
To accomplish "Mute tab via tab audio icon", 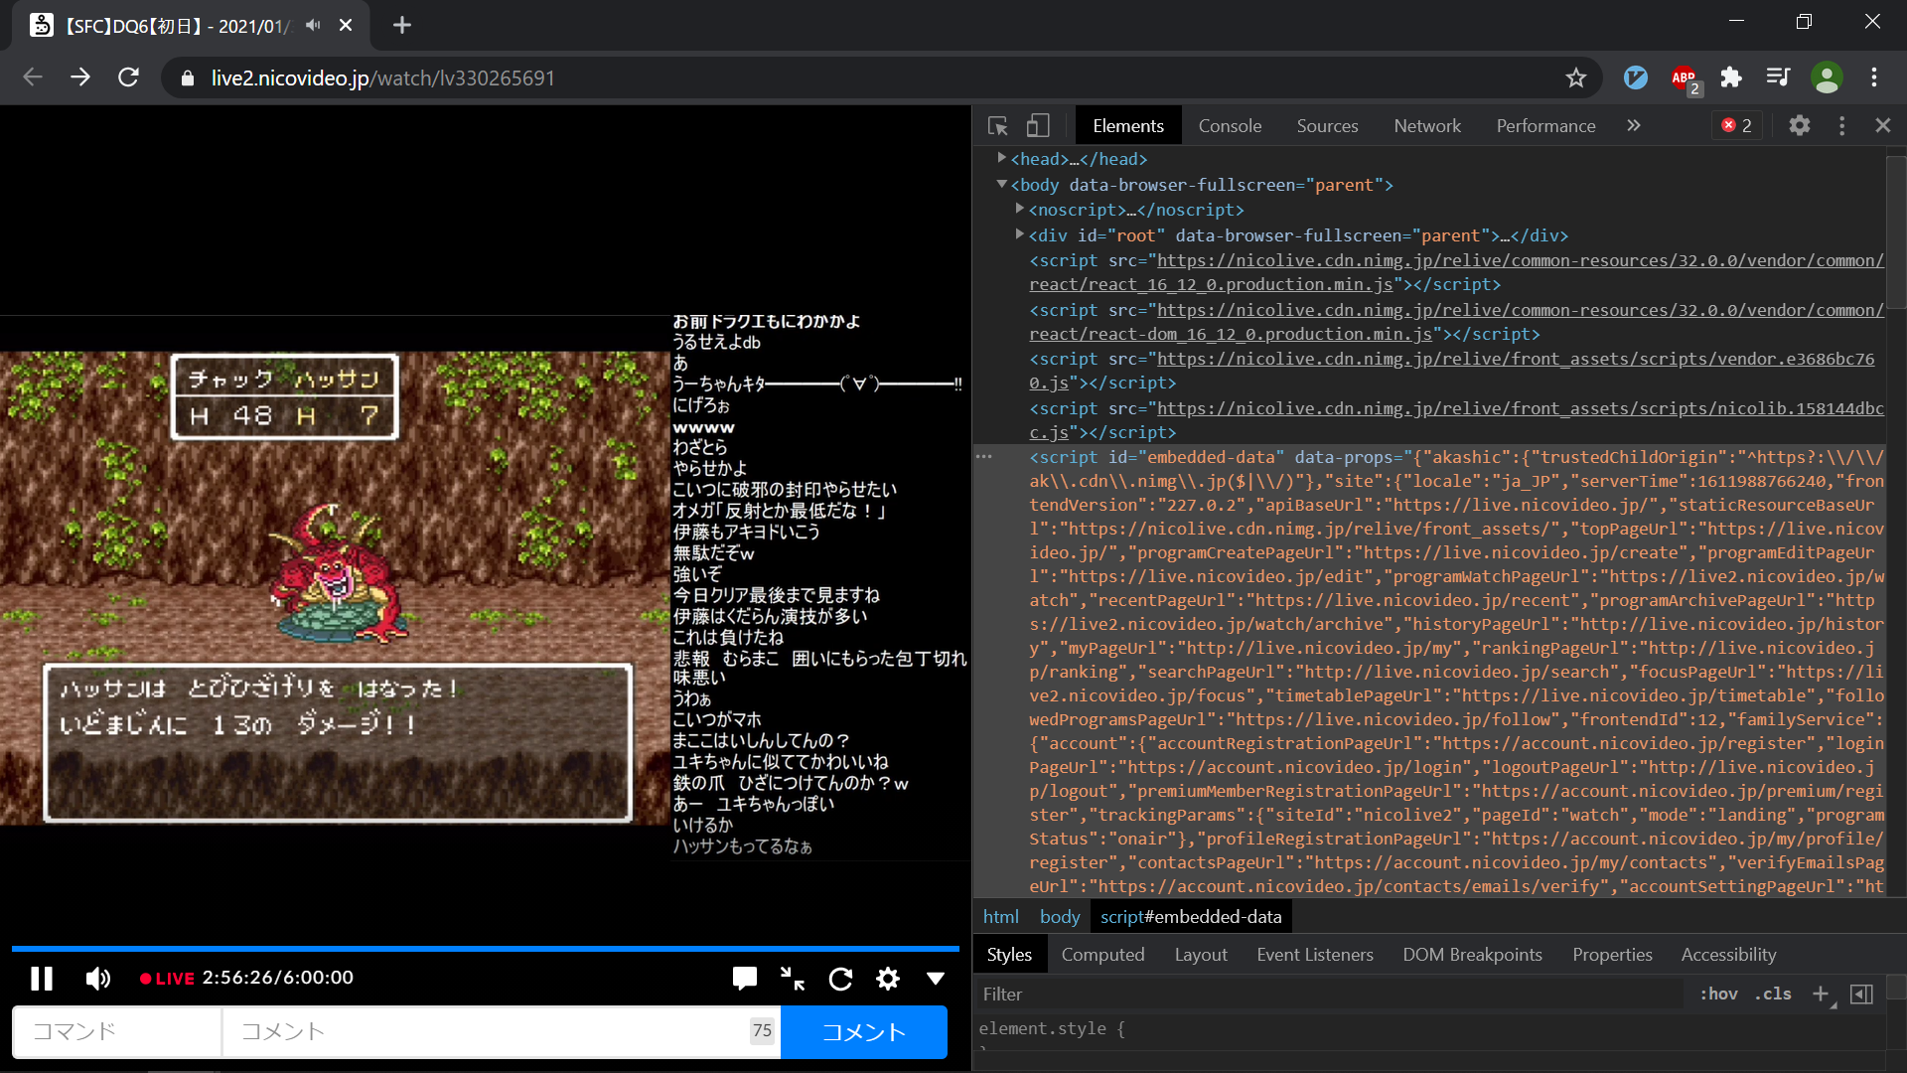I will pyautogui.click(x=314, y=25).
